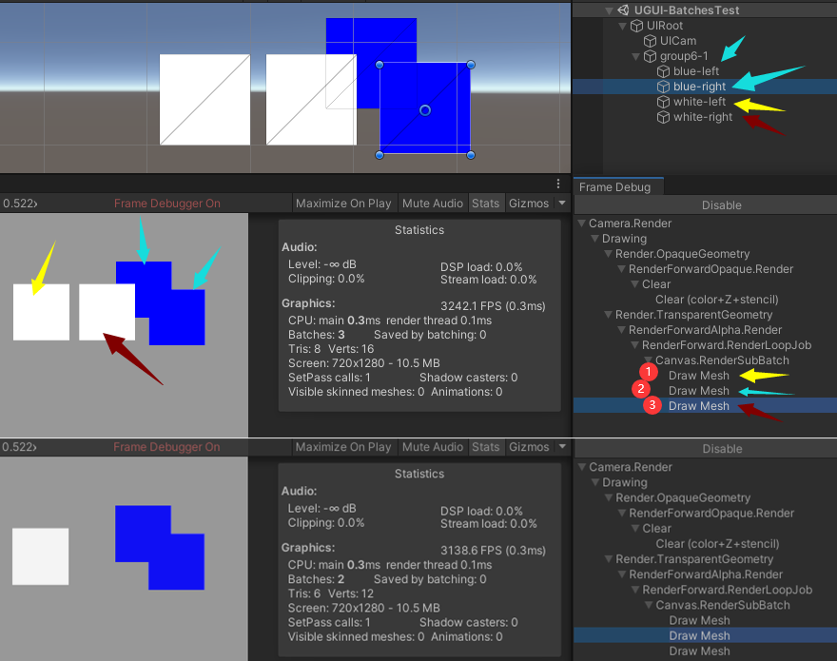Switch to the Frame Debug tab
Screen dimensions: 837x661
pos(614,187)
